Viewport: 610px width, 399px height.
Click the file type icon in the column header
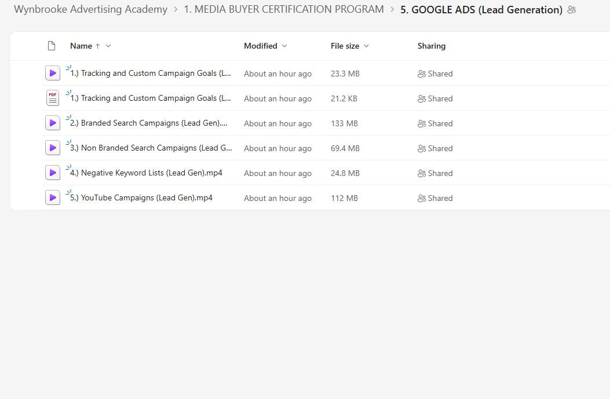(51, 46)
